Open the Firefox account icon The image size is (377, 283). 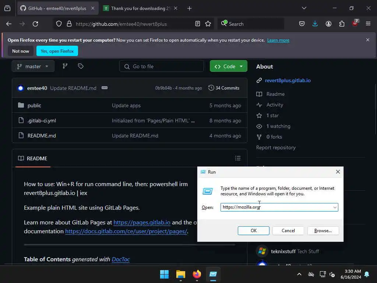pos(328,24)
